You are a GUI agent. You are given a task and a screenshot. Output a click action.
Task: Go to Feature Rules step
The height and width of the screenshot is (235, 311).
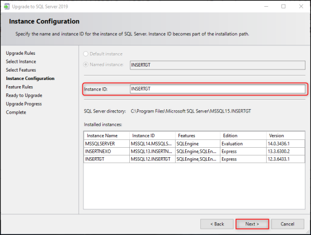[x=19, y=87]
